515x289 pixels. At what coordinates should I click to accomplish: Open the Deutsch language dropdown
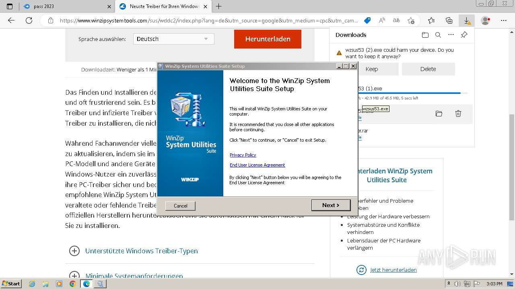(173, 39)
